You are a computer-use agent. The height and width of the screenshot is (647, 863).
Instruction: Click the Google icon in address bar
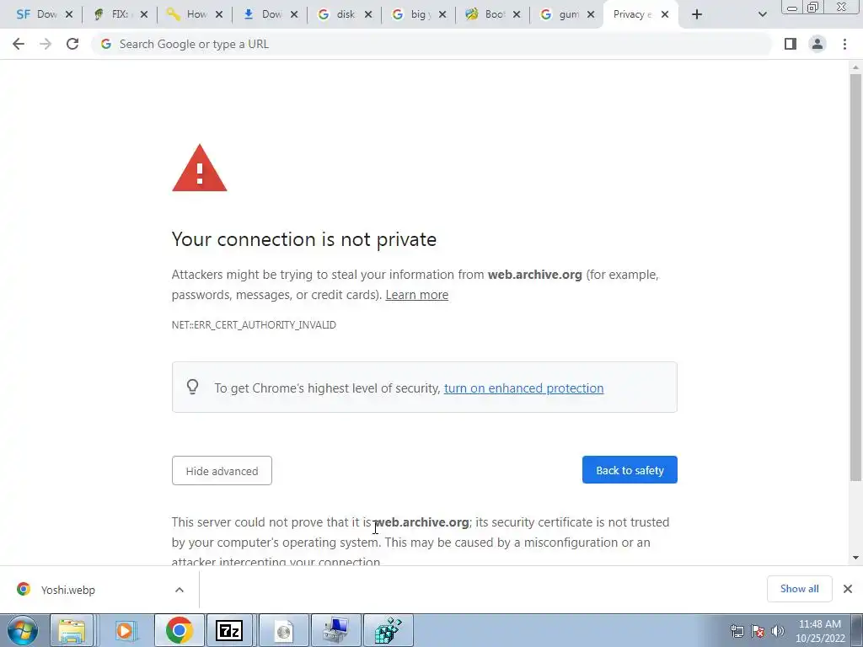point(106,44)
